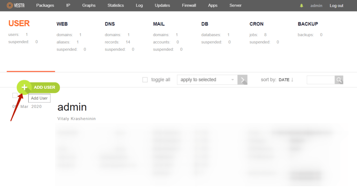This screenshot has width=357, height=194.
Task: Click the search magnifier icon
Action: click(x=339, y=80)
